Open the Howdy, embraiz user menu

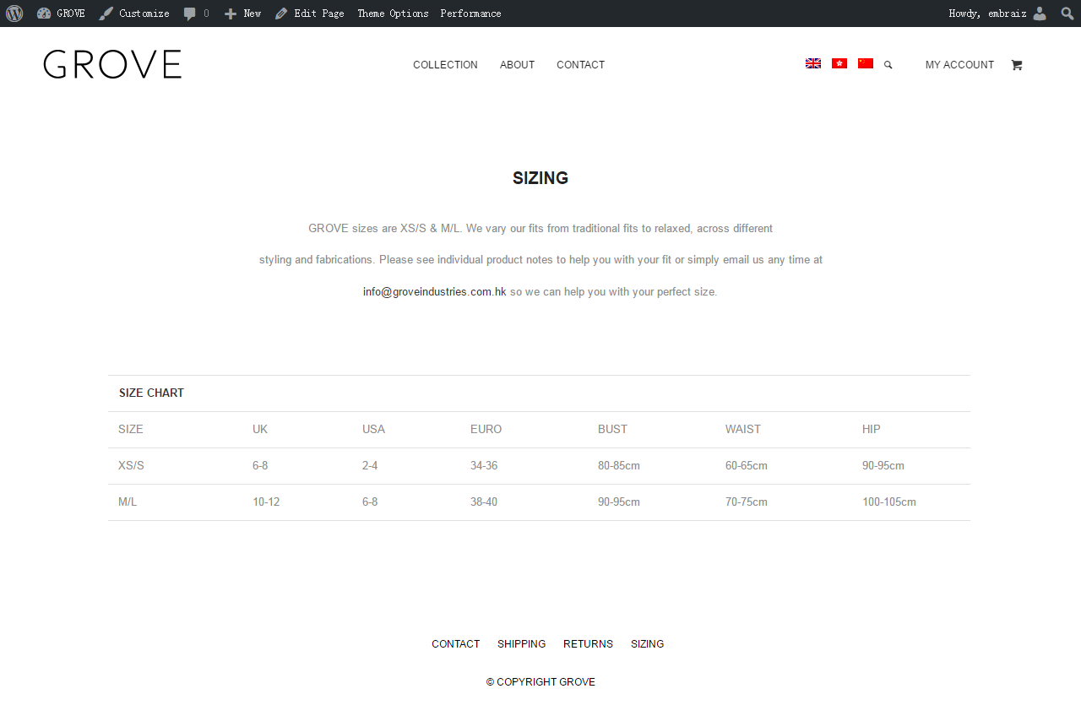pyautogui.click(x=997, y=14)
